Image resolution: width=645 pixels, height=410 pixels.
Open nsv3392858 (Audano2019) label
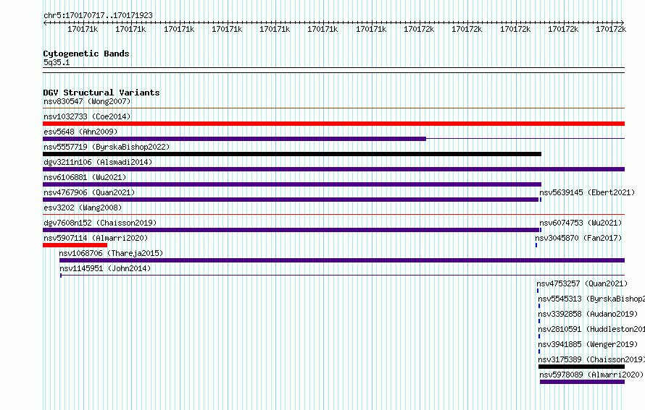pyautogui.click(x=588, y=314)
